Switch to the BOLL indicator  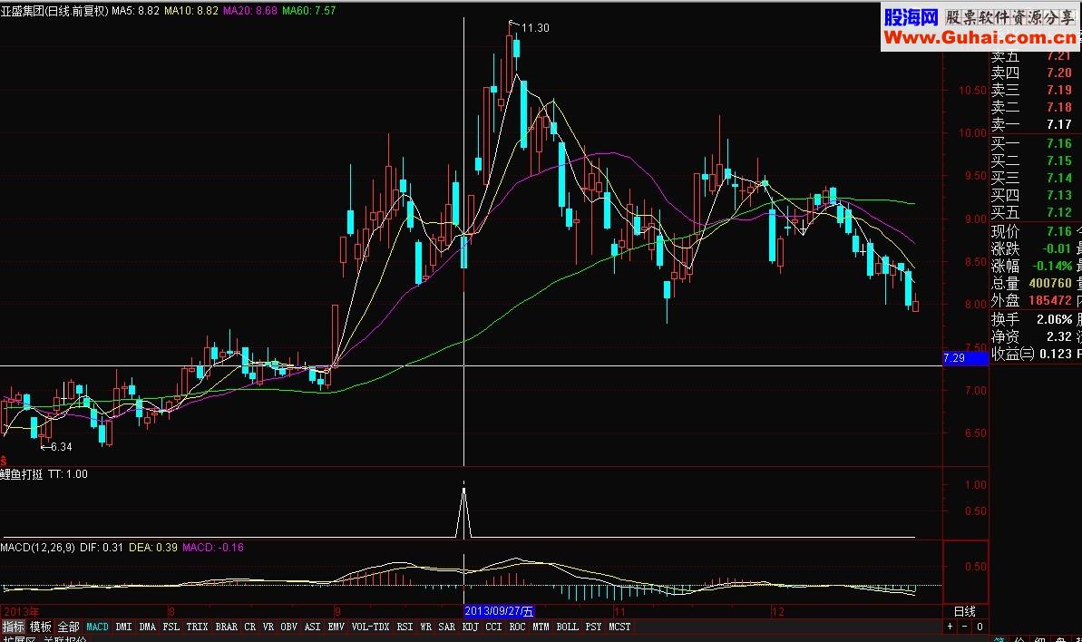(567, 627)
